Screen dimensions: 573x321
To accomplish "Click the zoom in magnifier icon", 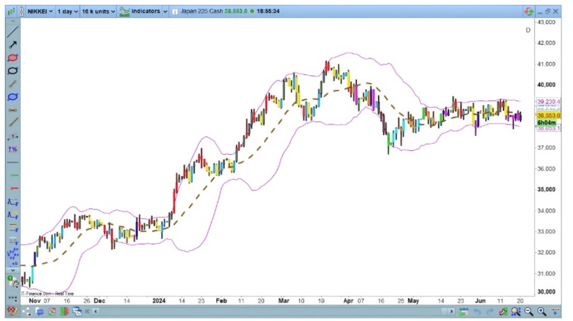I will 541,312.
